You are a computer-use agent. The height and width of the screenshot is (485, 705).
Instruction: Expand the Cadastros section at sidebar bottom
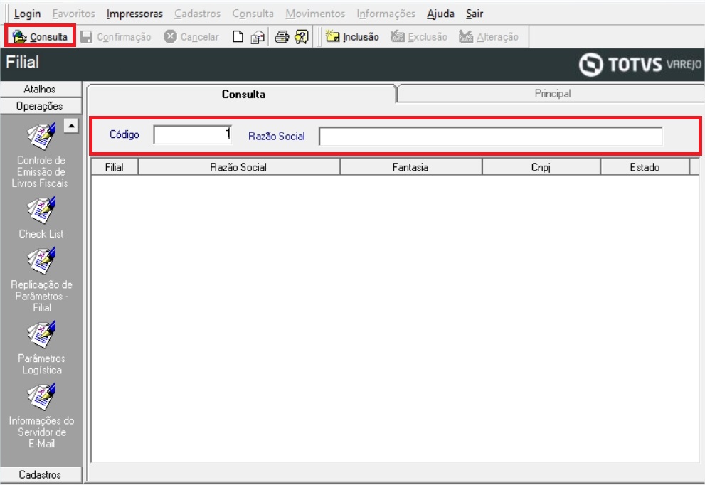coord(41,474)
